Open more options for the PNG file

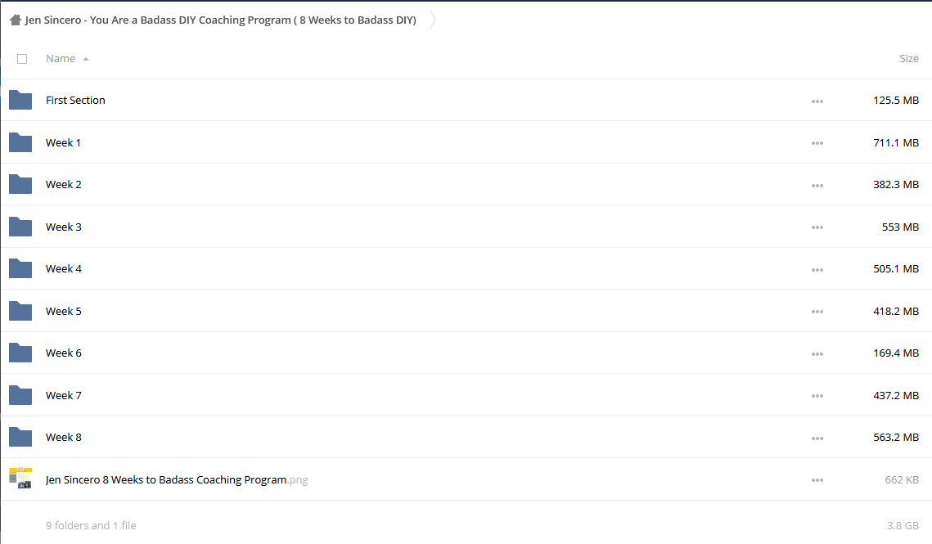pos(817,480)
